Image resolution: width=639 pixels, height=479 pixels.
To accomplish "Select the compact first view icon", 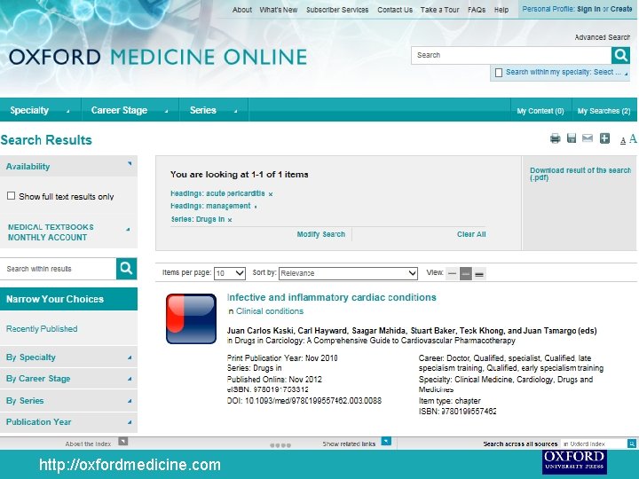I will tap(452, 274).
